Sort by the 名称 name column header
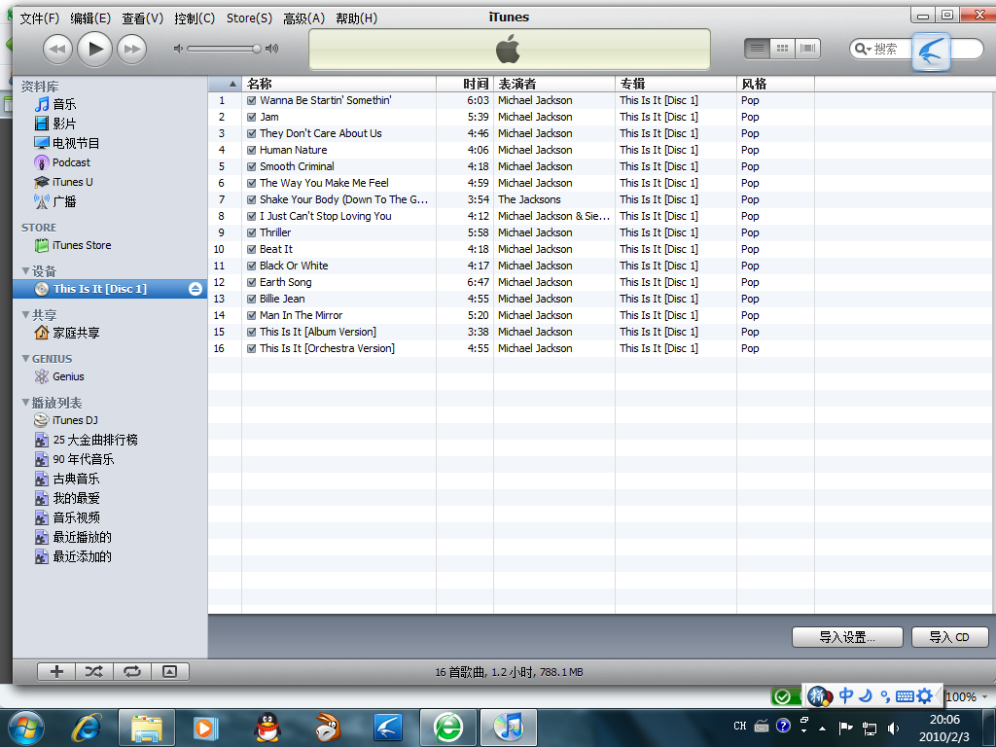 [x=339, y=84]
